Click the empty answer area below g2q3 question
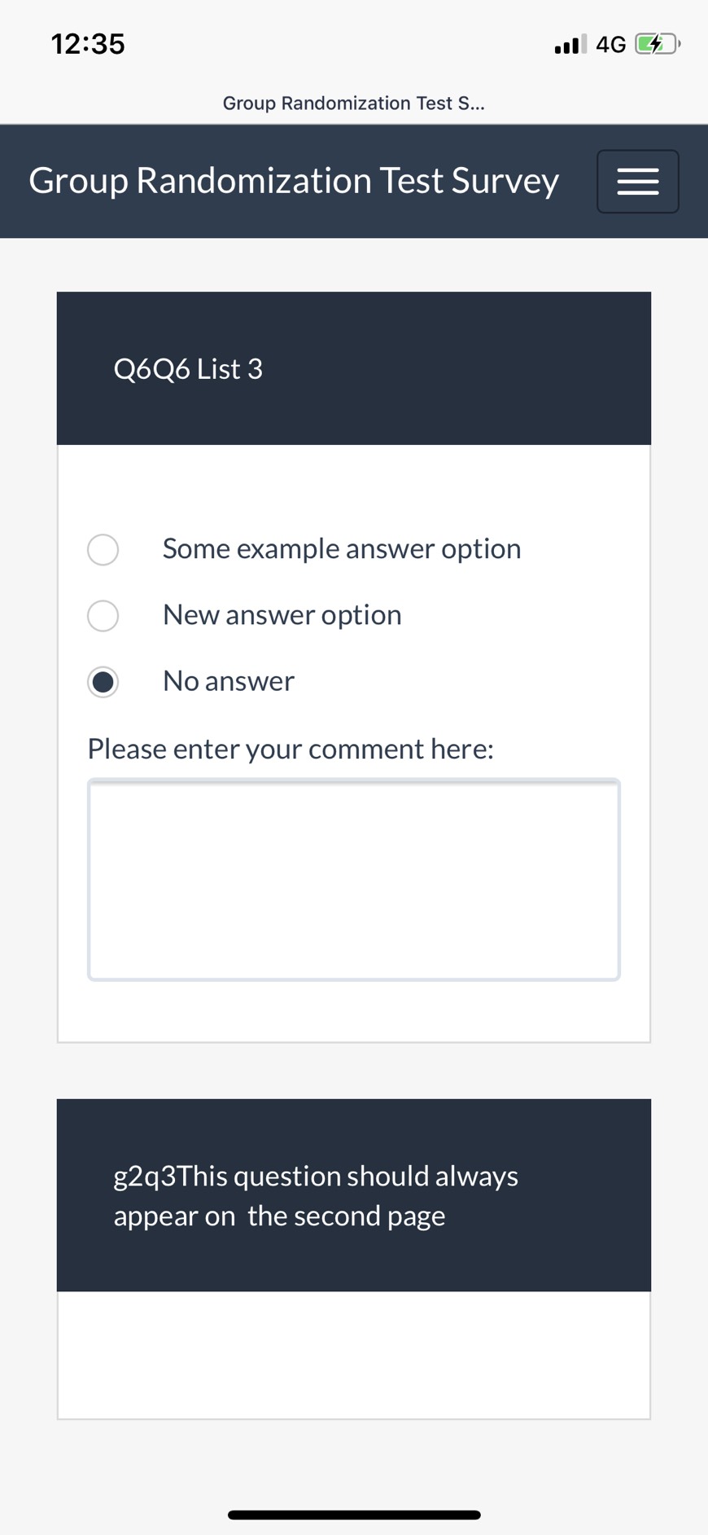This screenshot has width=708, height=1535. [x=354, y=1354]
